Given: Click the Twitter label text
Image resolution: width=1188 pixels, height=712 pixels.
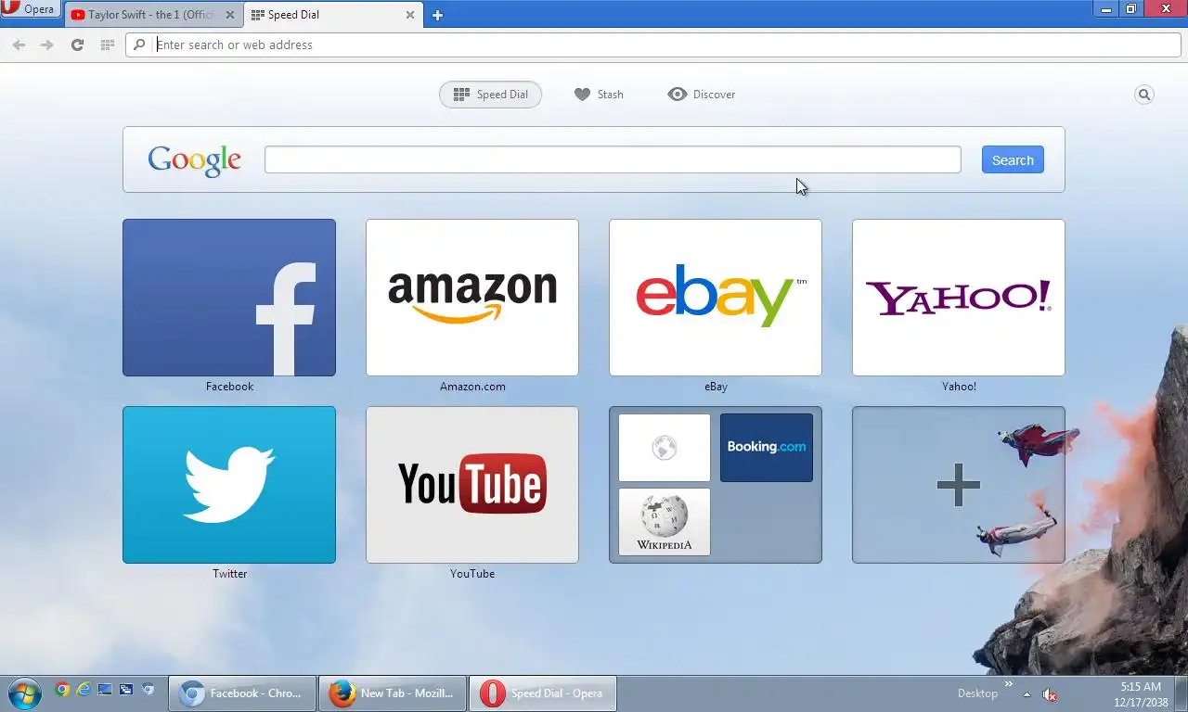Looking at the screenshot, I should pyautogui.click(x=229, y=574).
